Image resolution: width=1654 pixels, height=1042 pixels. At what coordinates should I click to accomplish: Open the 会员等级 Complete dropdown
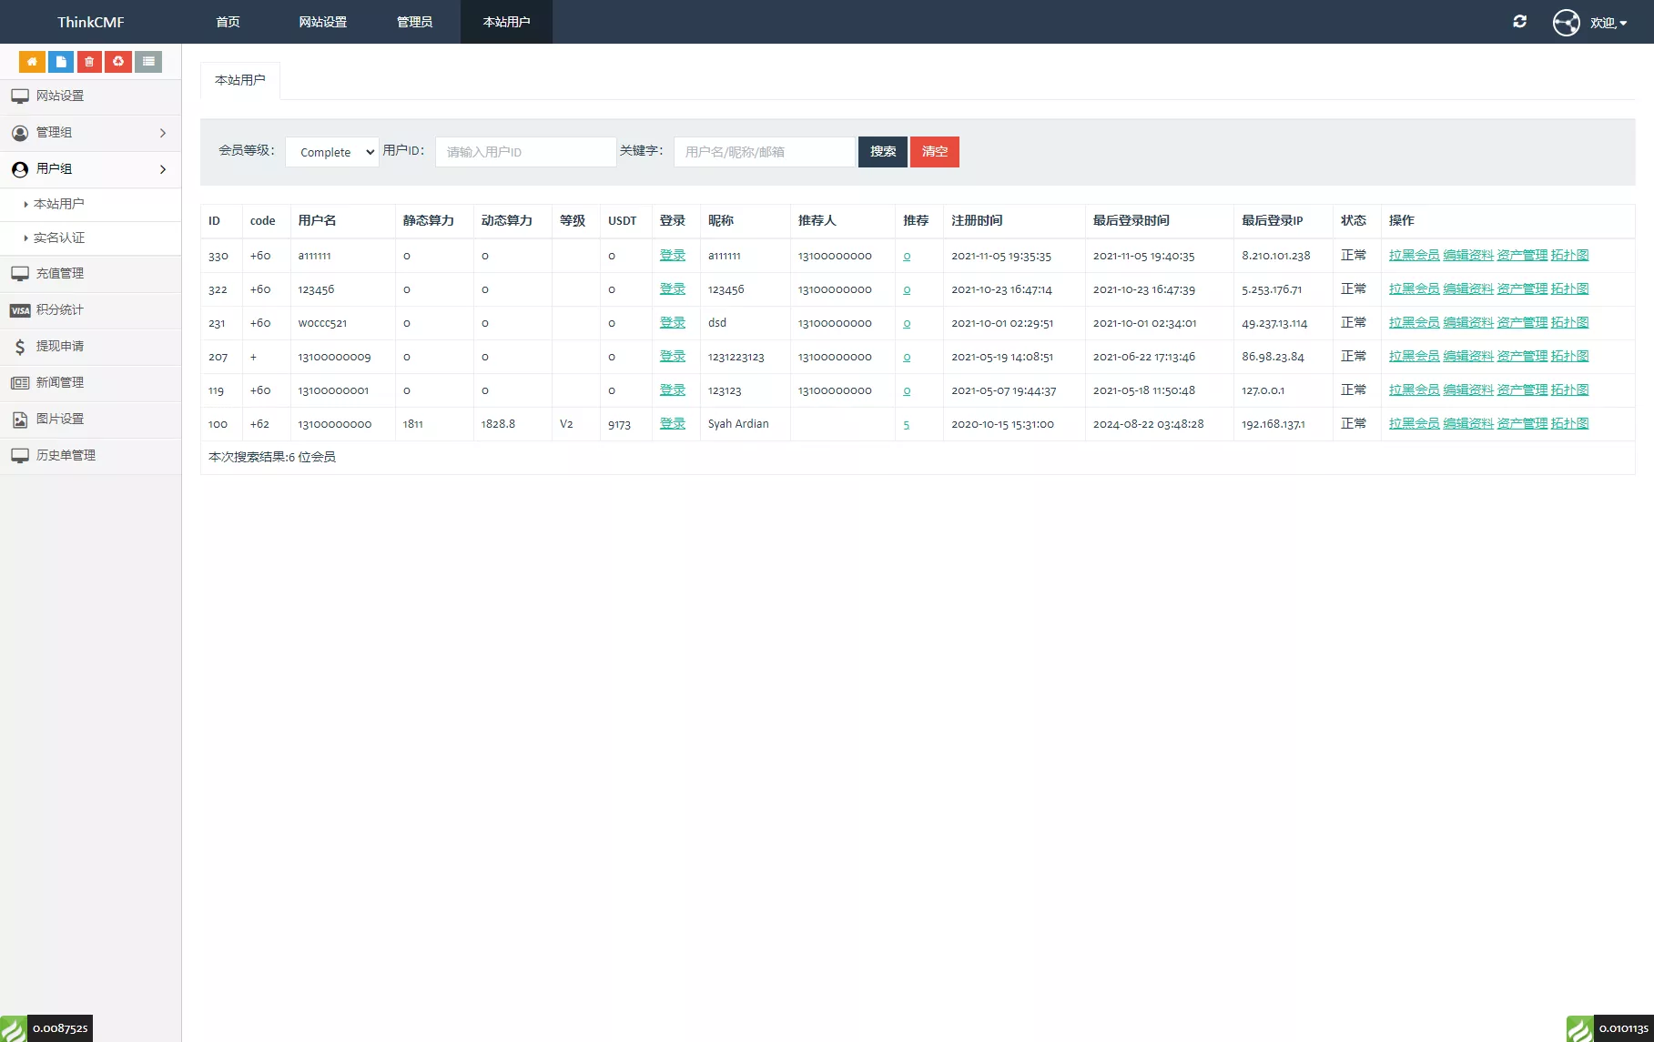(x=332, y=152)
